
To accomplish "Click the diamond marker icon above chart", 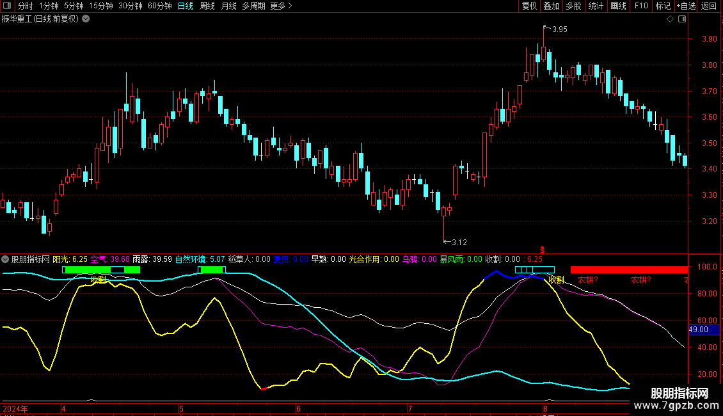I will [670, 19].
